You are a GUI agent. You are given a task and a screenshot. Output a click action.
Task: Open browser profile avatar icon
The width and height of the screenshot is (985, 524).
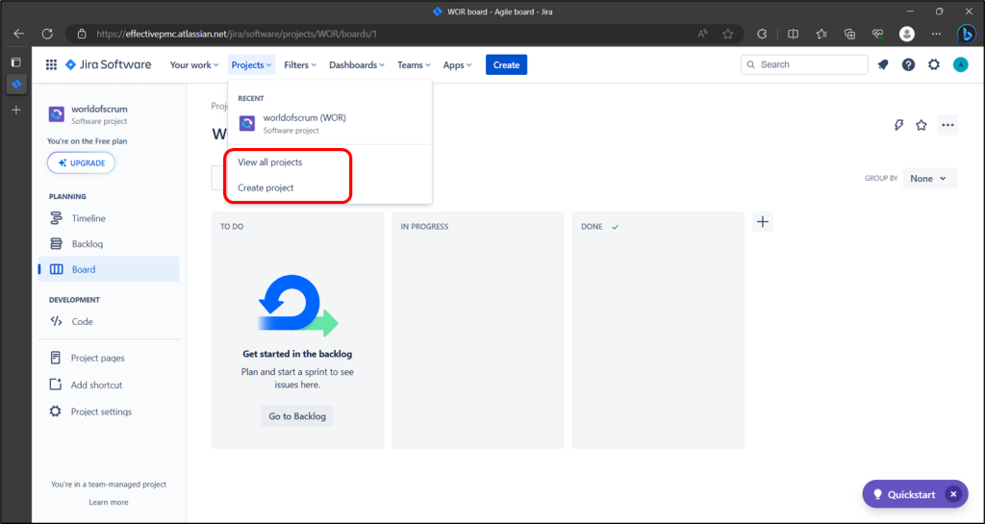point(907,34)
